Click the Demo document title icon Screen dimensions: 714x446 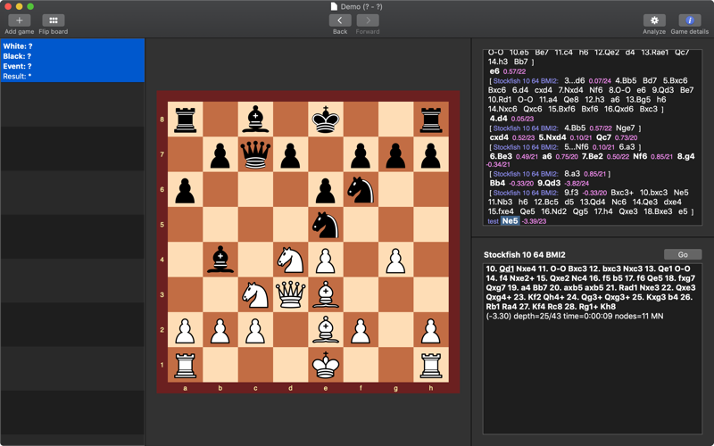(334, 6)
